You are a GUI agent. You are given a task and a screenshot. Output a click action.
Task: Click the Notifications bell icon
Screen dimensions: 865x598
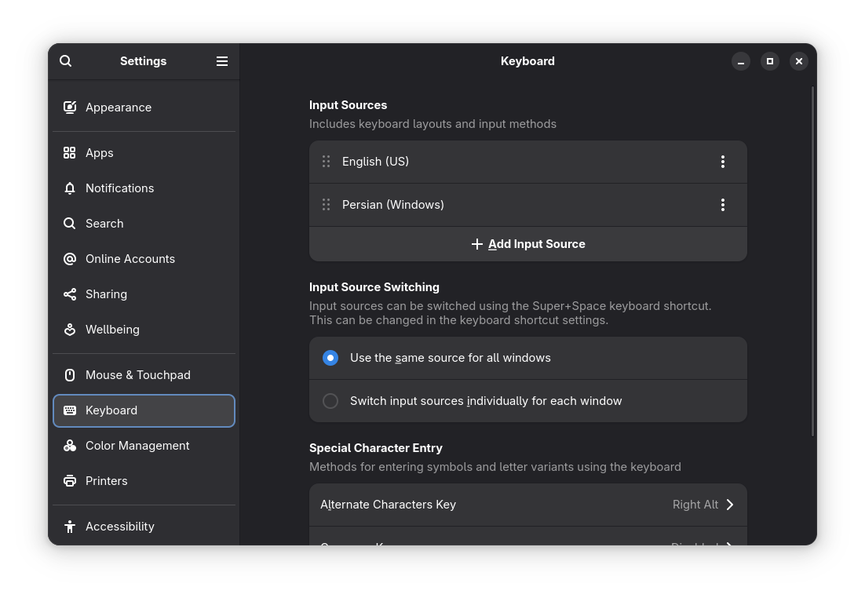(x=70, y=188)
